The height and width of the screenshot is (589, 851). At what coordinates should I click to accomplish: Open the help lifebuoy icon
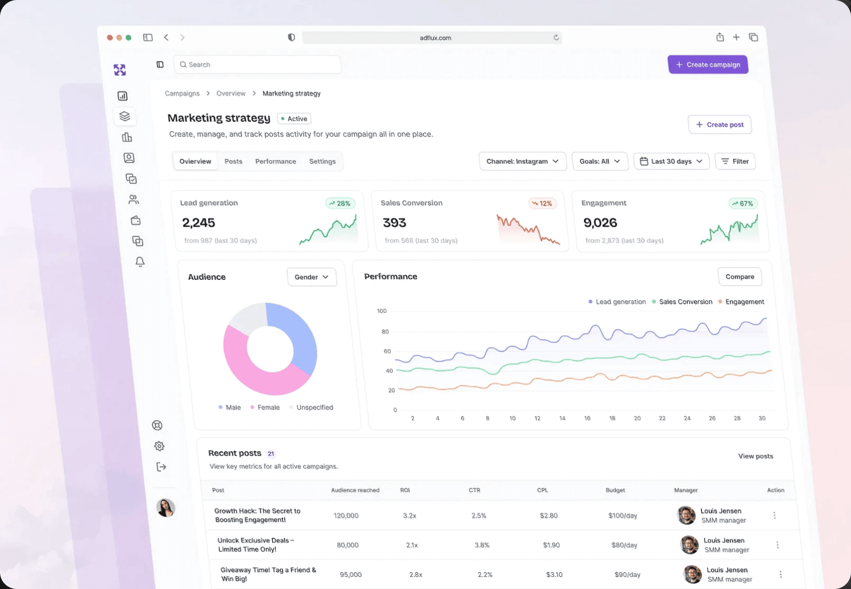(x=157, y=425)
